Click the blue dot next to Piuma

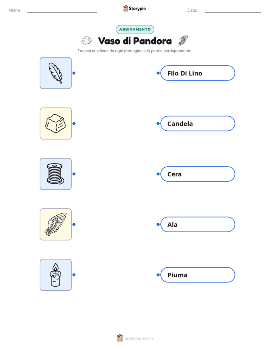tap(158, 275)
